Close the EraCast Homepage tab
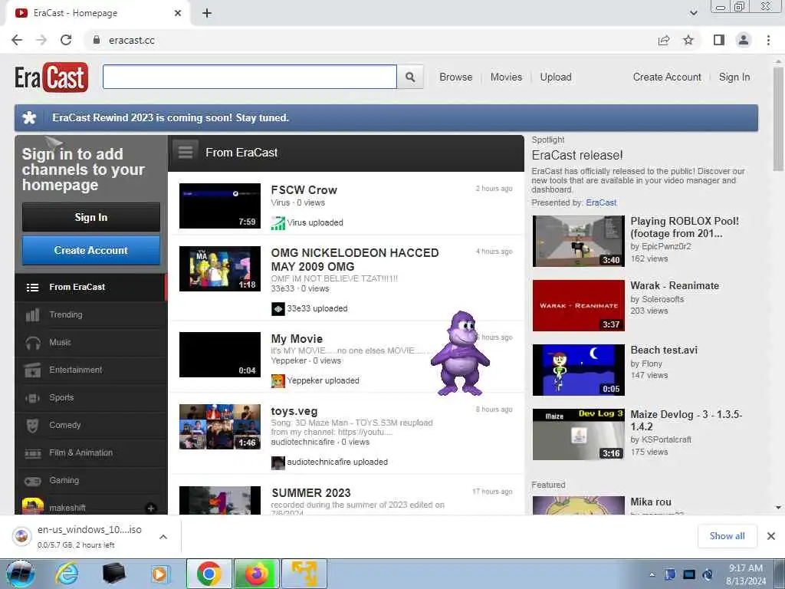 click(x=178, y=13)
